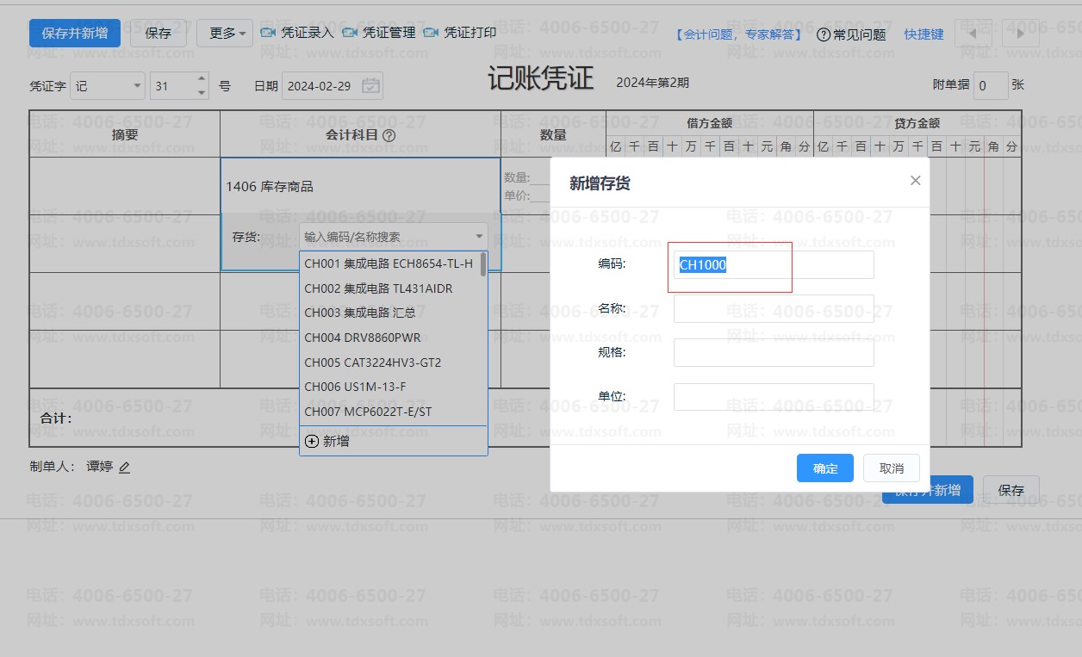Screen dimensions: 1082x657
Task: Open the 凭证录入 video tutorial icon
Action: click(268, 33)
